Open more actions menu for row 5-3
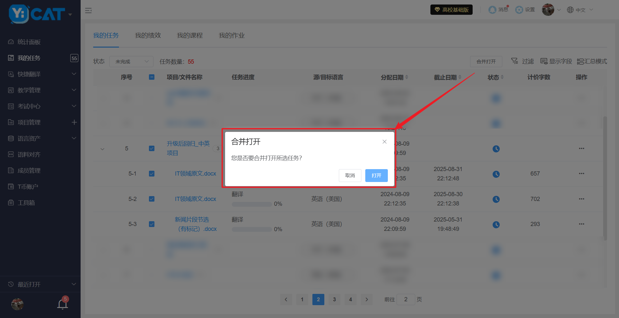This screenshot has height=318, width=619. pos(581,224)
